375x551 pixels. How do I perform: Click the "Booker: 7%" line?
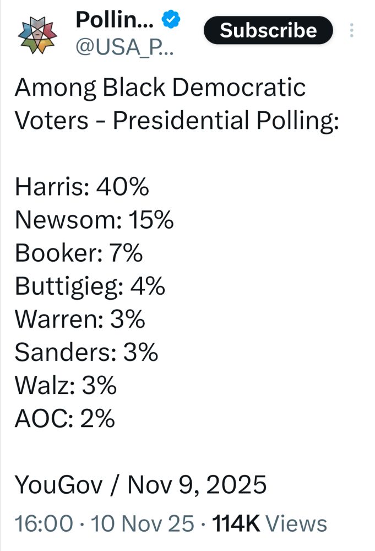[79, 253]
